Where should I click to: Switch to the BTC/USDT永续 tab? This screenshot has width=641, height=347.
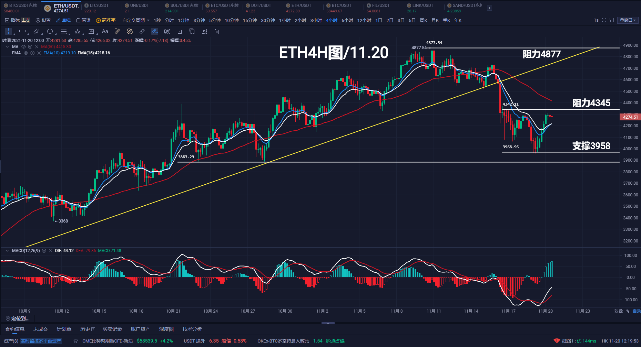(x=20, y=8)
